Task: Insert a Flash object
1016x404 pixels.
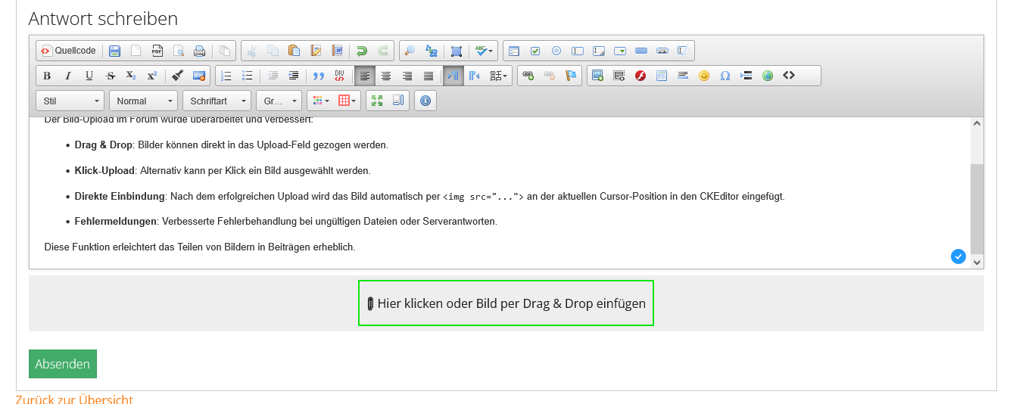Action: pyautogui.click(x=640, y=76)
